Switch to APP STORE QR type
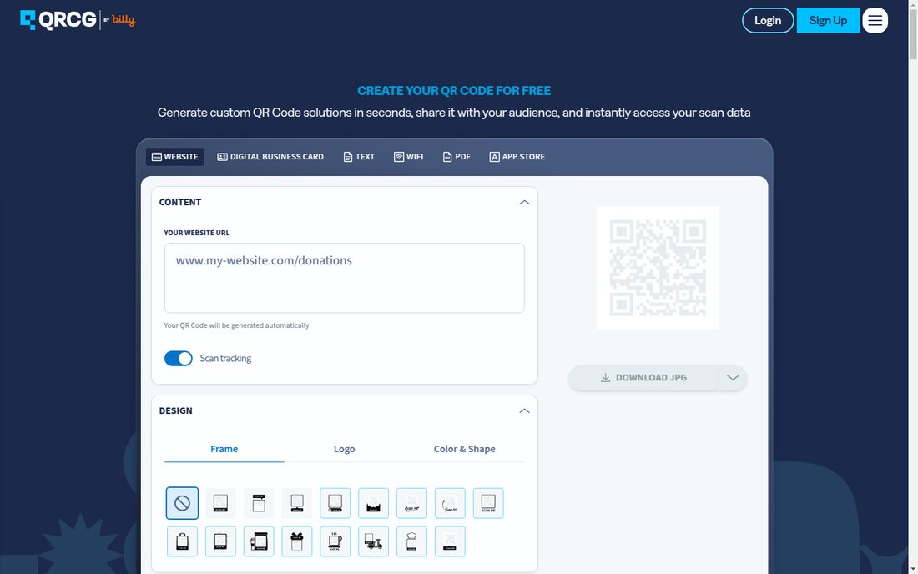The width and height of the screenshot is (918, 574). [517, 157]
